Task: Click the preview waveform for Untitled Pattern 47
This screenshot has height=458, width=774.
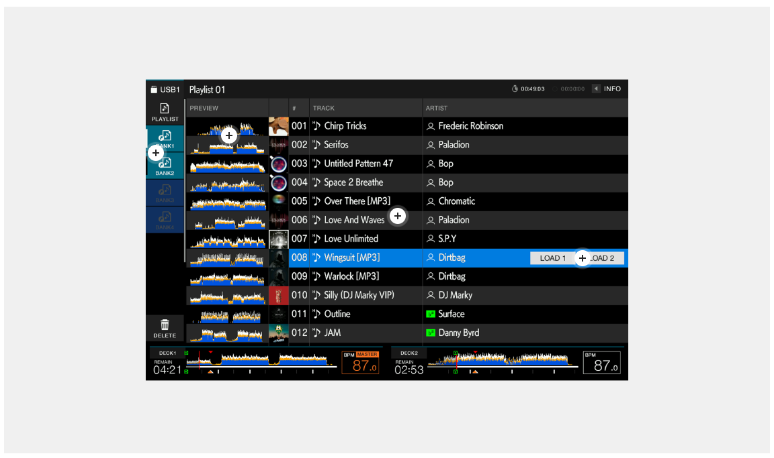Action: click(227, 164)
